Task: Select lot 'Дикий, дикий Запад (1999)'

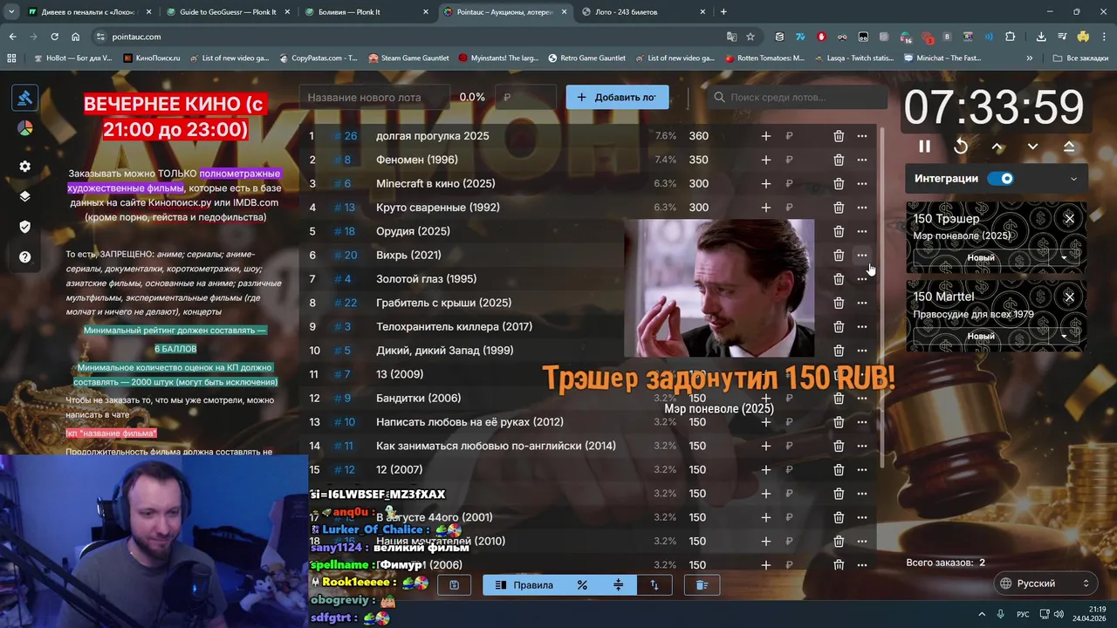Action: (x=444, y=351)
